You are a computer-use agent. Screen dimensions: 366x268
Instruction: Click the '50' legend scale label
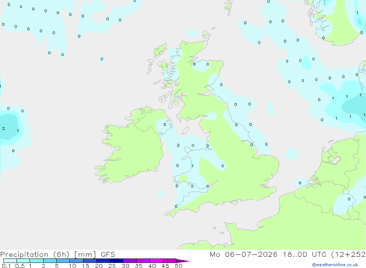pos(179,266)
